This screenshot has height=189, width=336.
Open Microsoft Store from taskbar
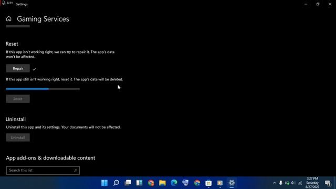(208, 183)
